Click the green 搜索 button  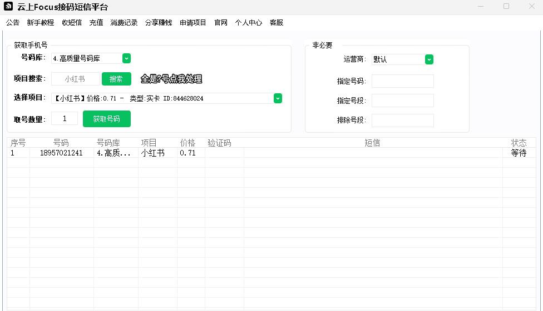(x=116, y=79)
